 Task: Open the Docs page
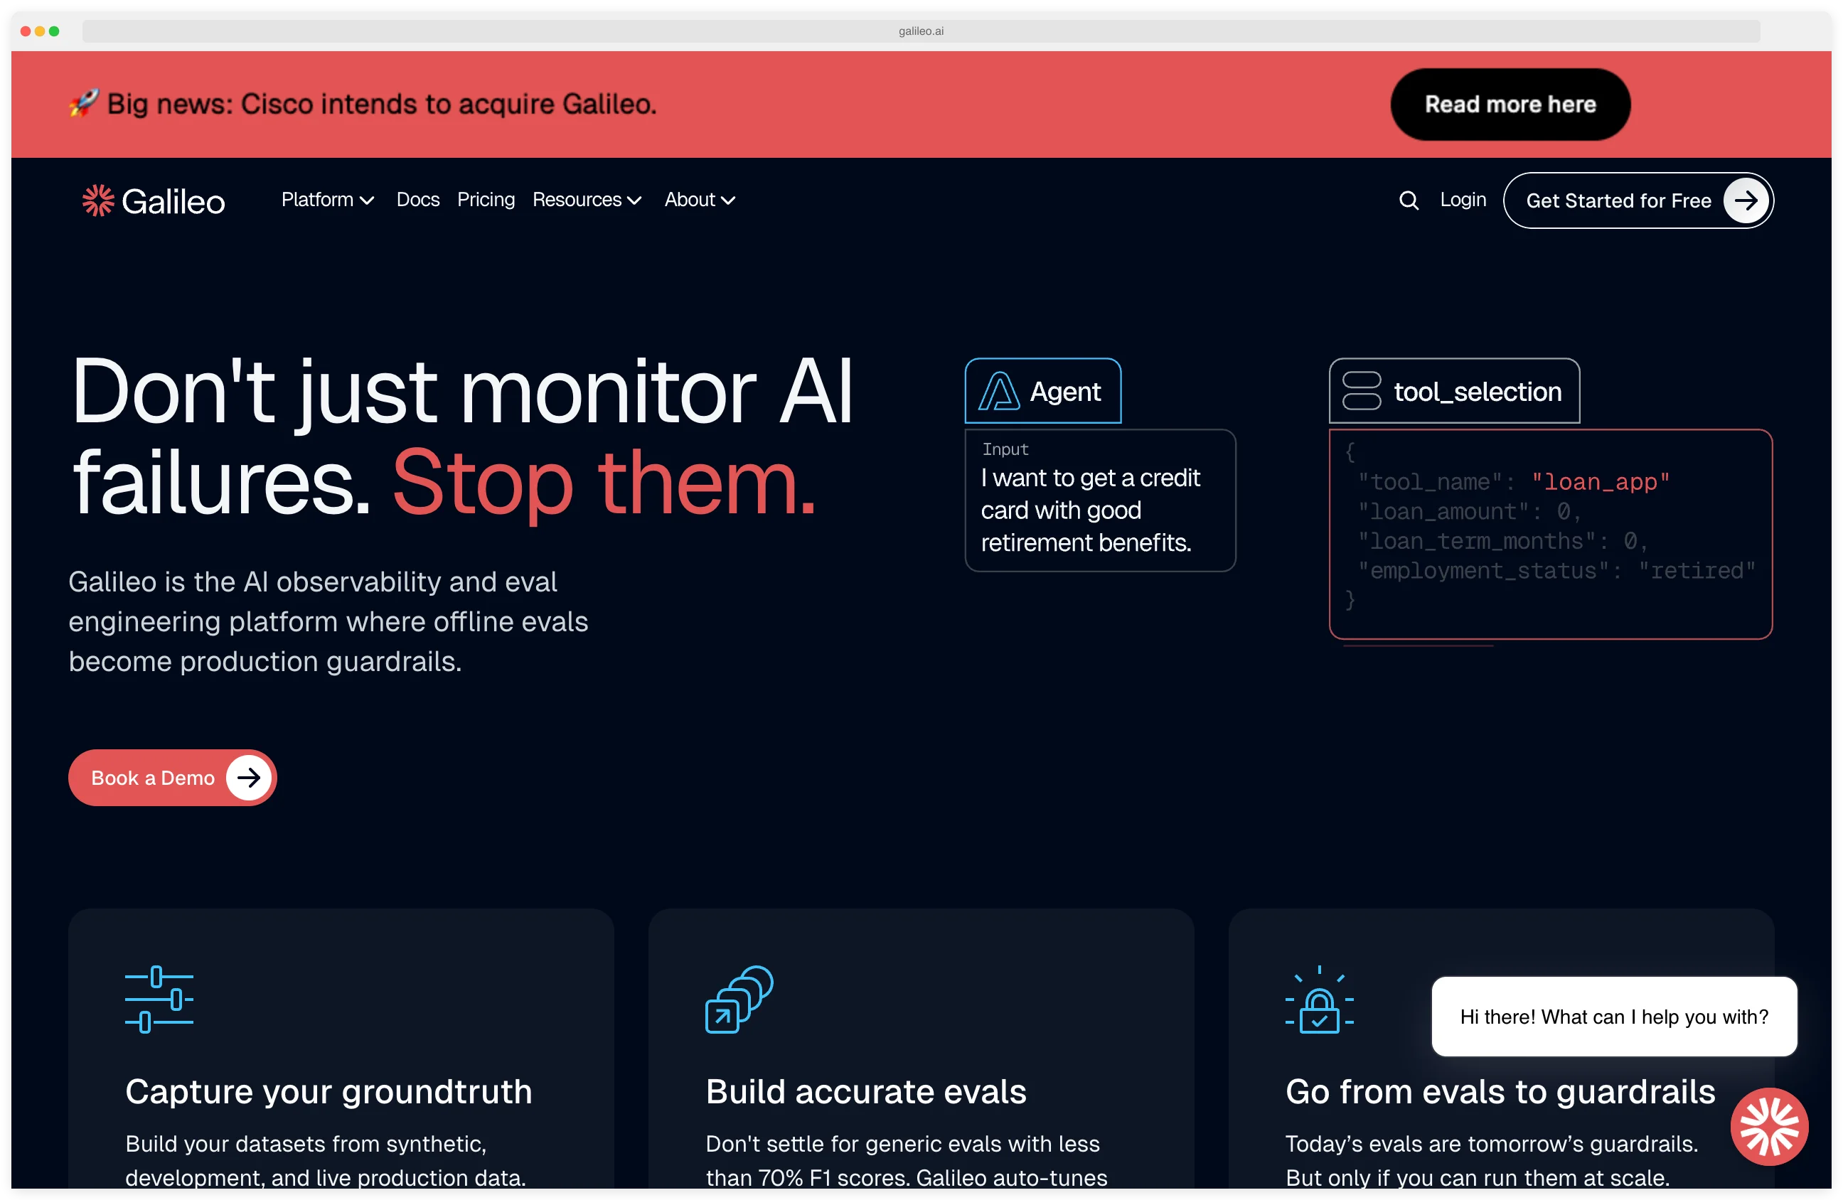tap(417, 200)
